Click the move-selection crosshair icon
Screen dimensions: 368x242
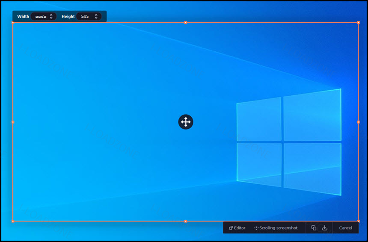tap(186, 122)
